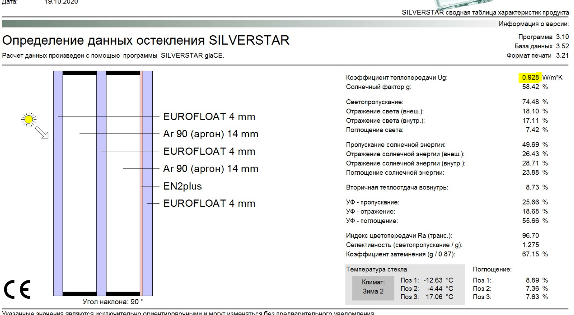The image size is (574, 315).
Task: Click the middle glass pane in the diagram
Action: [x=101, y=183]
